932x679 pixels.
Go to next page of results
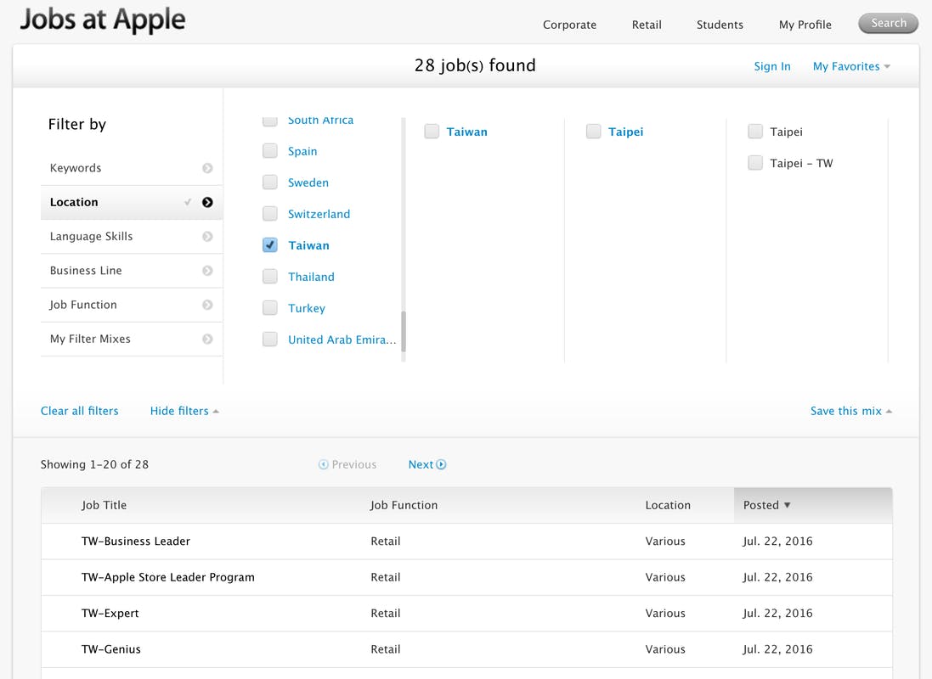coord(426,464)
